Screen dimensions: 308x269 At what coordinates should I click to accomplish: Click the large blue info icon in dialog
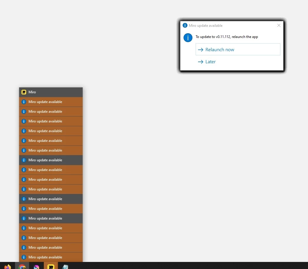click(188, 38)
